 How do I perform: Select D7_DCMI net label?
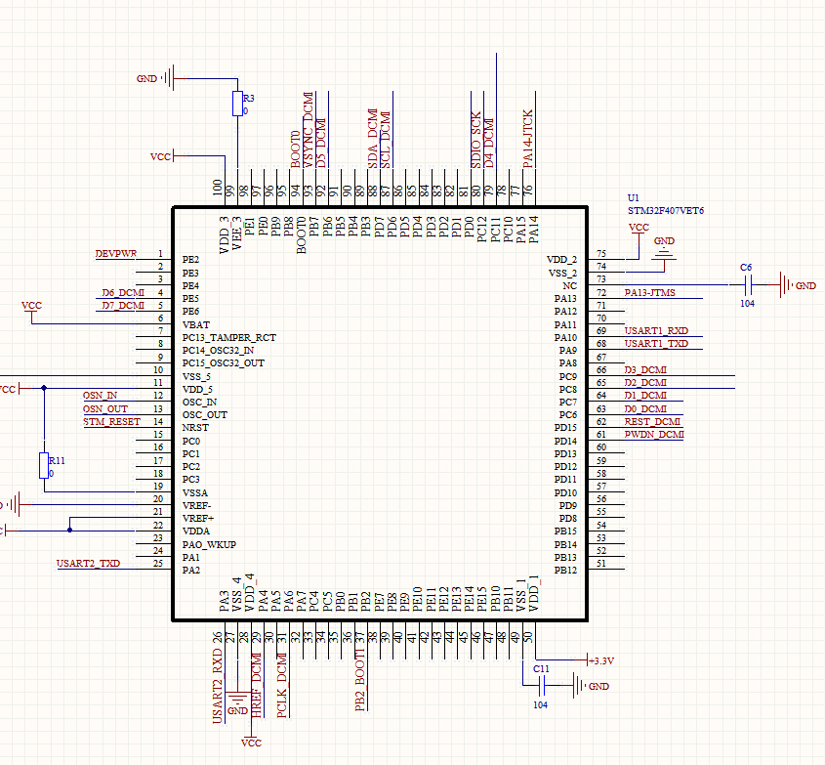click(x=123, y=306)
